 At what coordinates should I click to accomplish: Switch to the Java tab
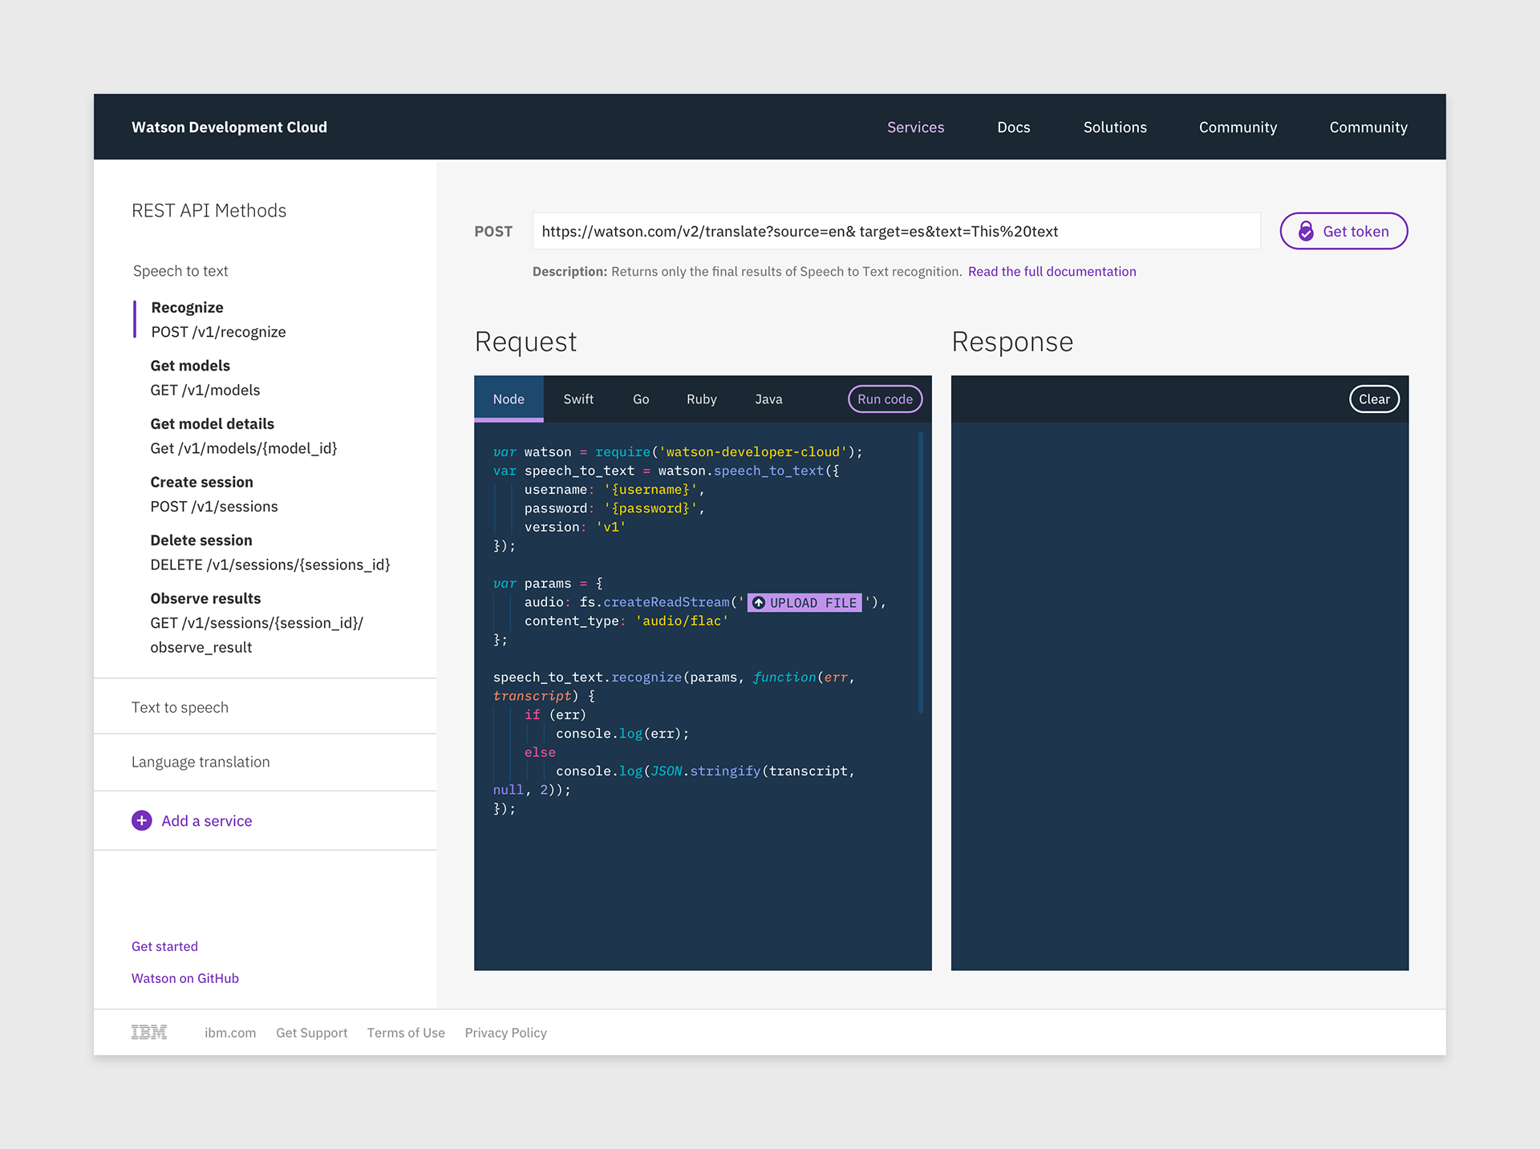768,399
